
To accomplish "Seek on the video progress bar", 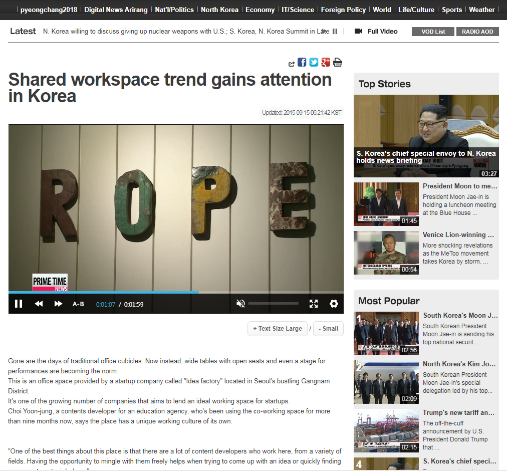I will point(176,292).
